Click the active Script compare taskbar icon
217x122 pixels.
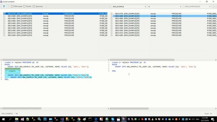124,119
